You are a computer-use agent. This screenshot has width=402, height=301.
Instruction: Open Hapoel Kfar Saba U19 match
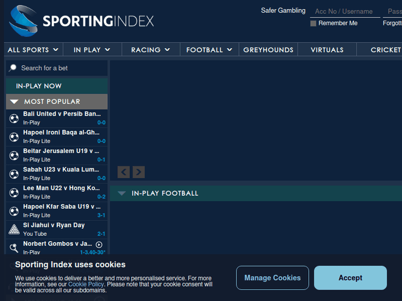pyautogui.click(x=57, y=211)
